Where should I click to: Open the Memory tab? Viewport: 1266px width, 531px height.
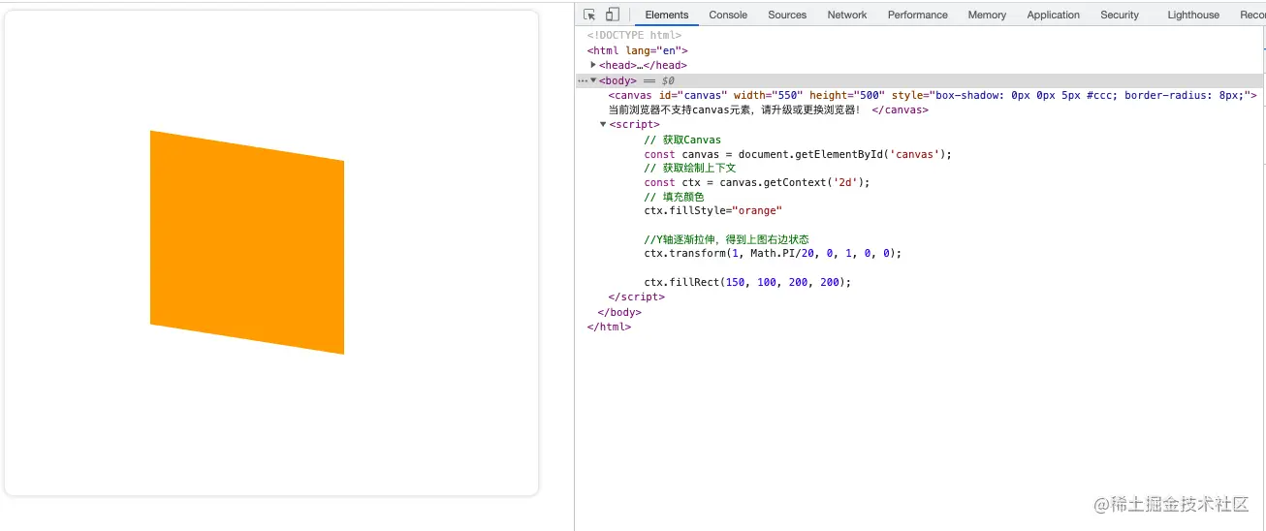987,15
